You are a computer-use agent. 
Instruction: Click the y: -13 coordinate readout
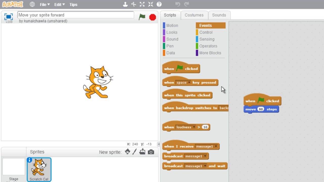(146, 144)
